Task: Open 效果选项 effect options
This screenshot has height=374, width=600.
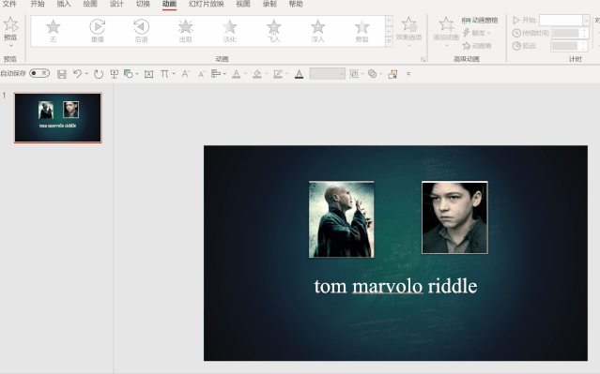Action: click(x=408, y=31)
